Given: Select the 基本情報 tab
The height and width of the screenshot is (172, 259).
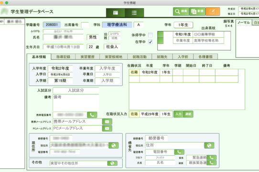Looking at the screenshot, I should click(x=39, y=57).
